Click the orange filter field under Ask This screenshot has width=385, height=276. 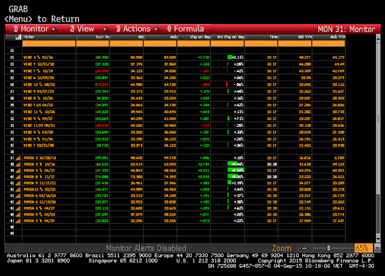point(160,44)
